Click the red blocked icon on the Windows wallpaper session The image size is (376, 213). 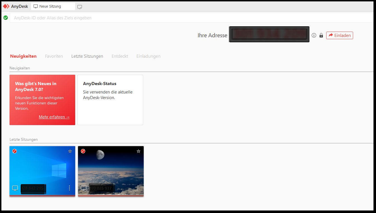pyautogui.click(x=15, y=151)
